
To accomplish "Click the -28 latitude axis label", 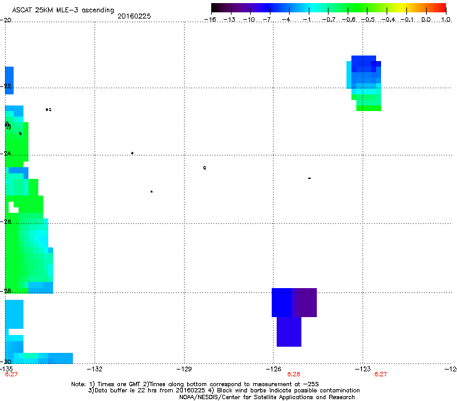I will 6,291.
